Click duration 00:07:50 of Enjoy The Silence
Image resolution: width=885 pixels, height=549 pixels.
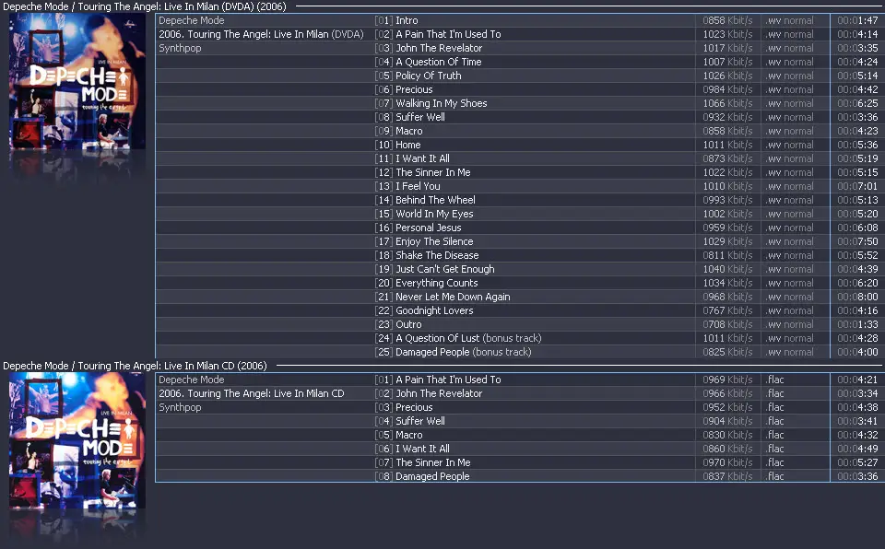pyautogui.click(x=857, y=241)
